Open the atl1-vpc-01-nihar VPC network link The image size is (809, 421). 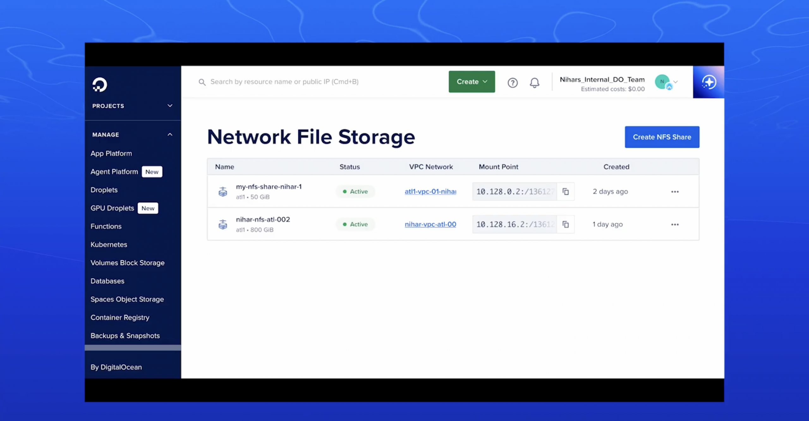point(430,192)
